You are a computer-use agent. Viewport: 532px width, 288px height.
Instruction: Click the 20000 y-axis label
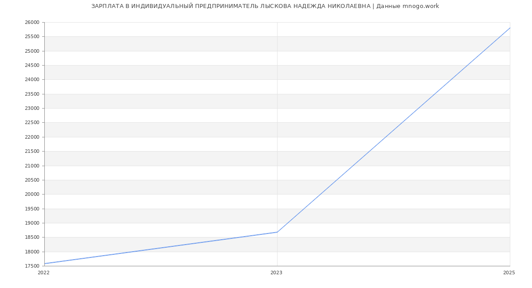32,195
